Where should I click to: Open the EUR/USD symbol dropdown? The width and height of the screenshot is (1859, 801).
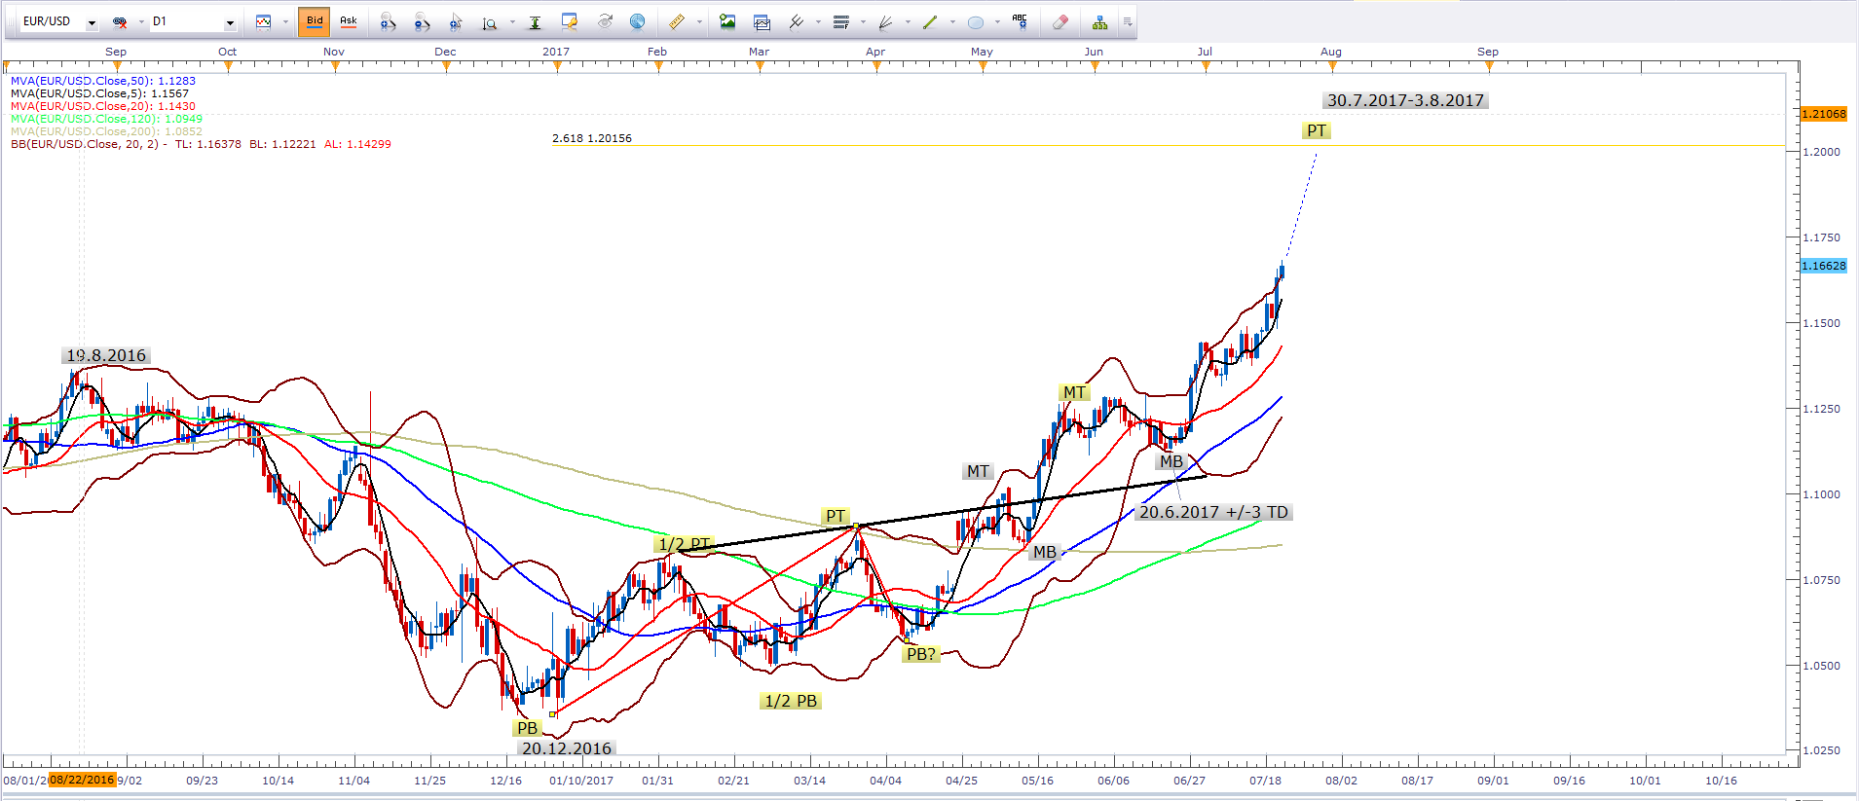click(x=92, y=22)
